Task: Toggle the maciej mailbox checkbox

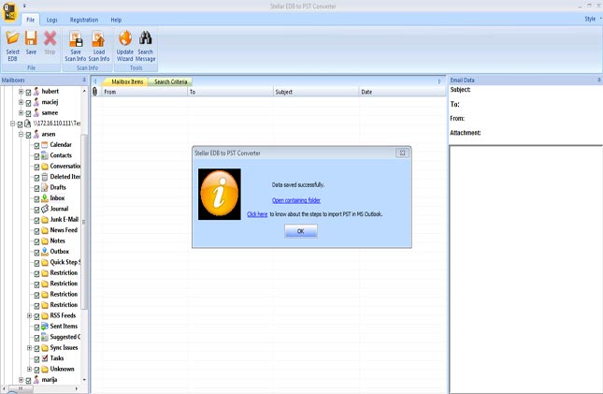Action: pos(28,103)
